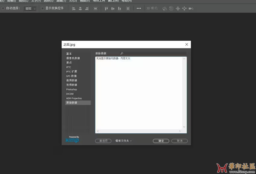Viewport: 256px width, 174px height.
Task: Click the align vertical centers icon
Action: [x=113, y=8]
